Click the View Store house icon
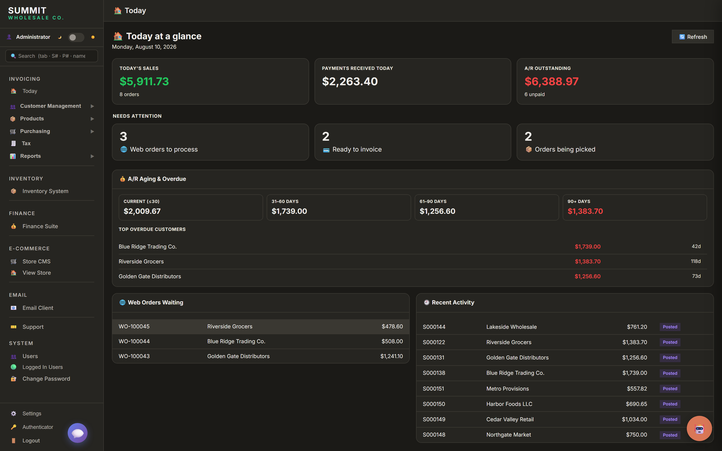The height and width of the screenshot is (451, 722). pyautogui.click(x=14, y=273)
